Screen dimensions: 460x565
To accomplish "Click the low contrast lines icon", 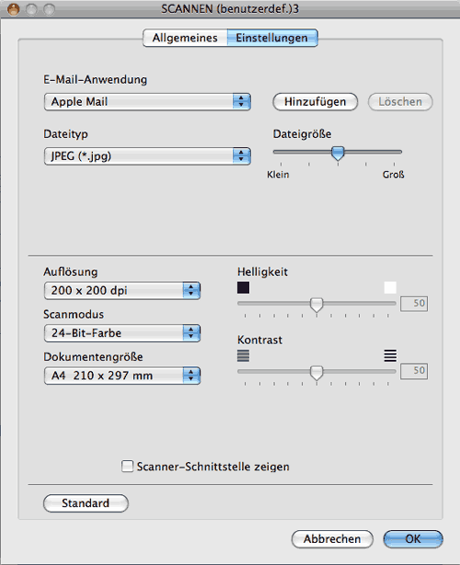I will coord(243,355).
